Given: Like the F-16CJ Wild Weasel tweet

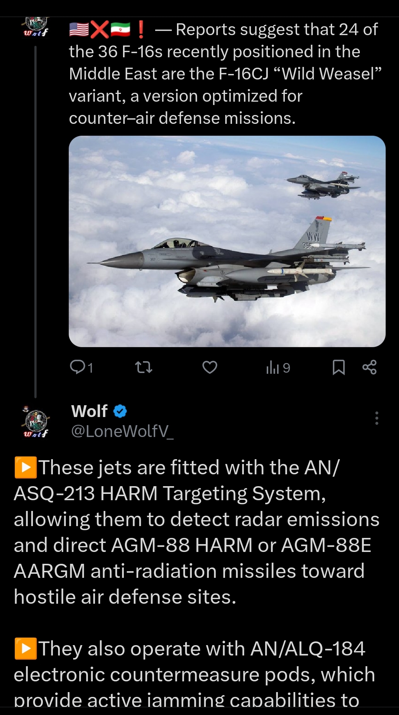Looking at the screenshot, I should click(210, 367).
